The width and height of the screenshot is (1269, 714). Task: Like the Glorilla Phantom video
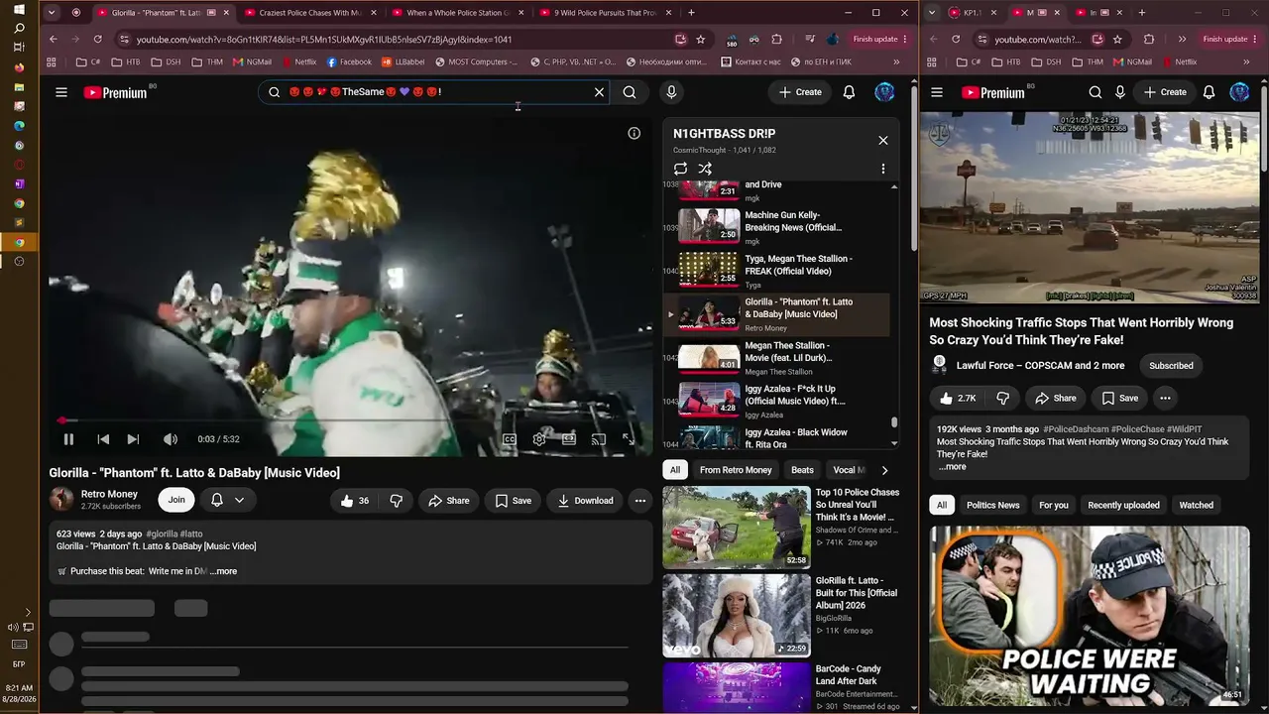pyautogui.click(x=355, y=501)
